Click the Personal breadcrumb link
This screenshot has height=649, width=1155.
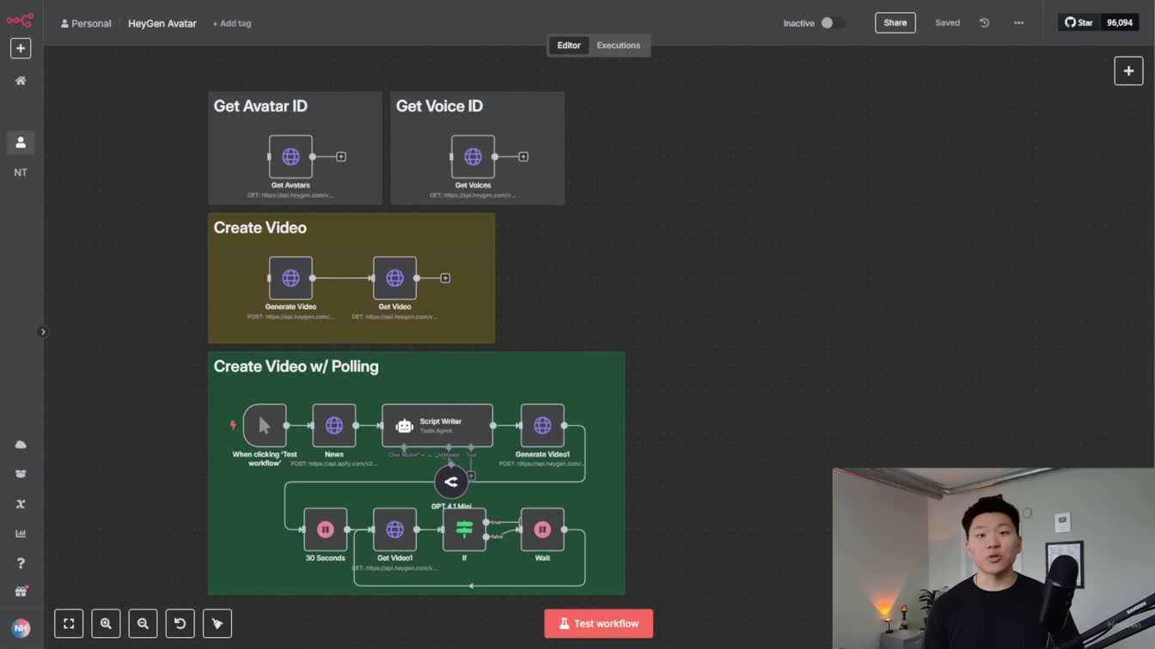point(86,23)
